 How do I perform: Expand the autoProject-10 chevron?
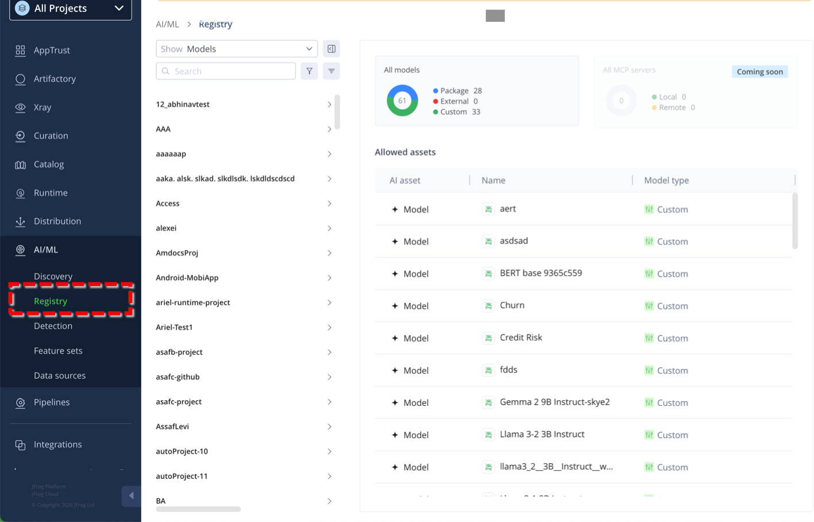click(329, 451)
